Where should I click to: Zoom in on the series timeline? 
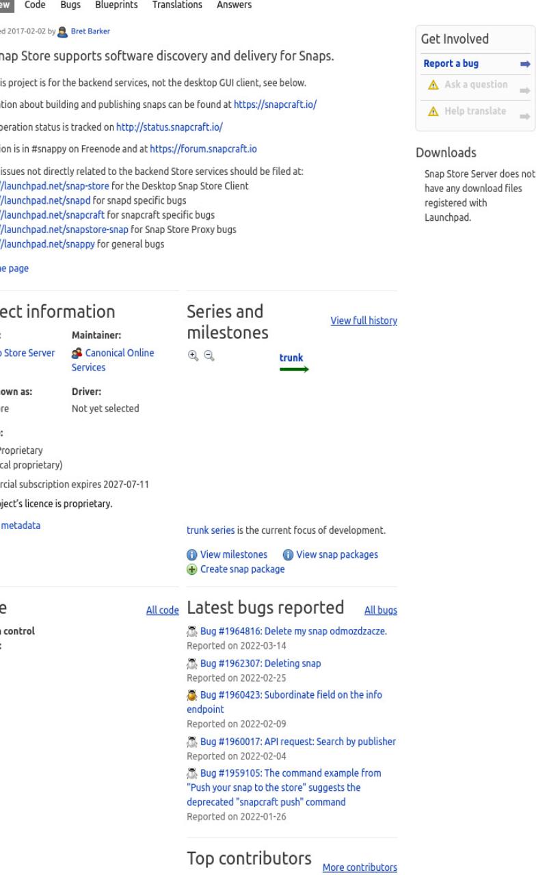tap(194, 355)
